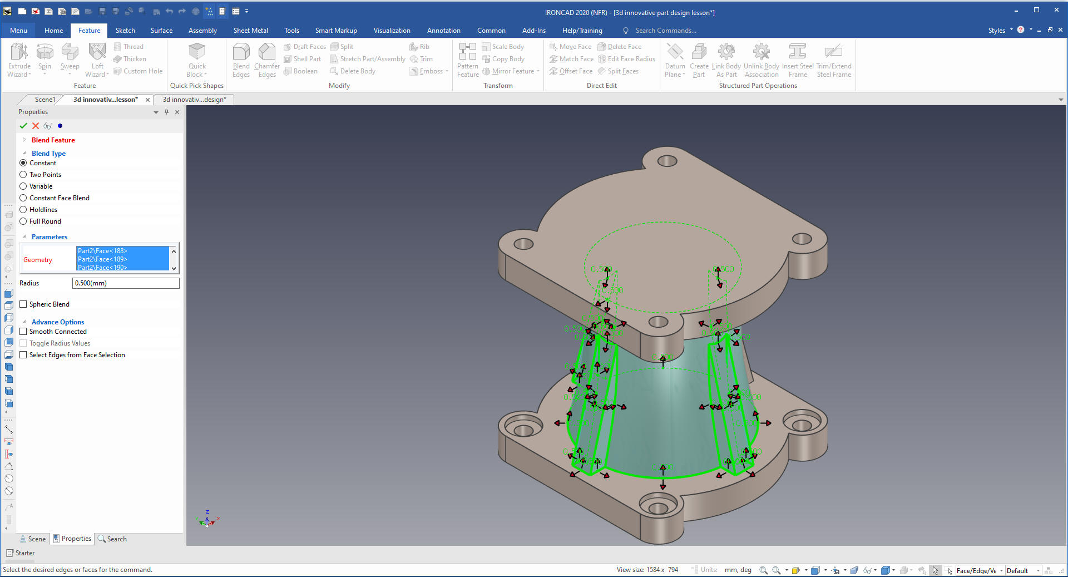
Task: Choose the Full Round blend type
Action: [x=23, y=221]
